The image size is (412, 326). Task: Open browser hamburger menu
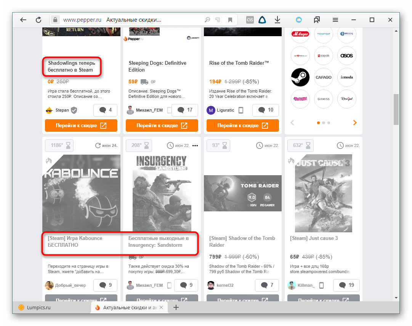(335, 20)
